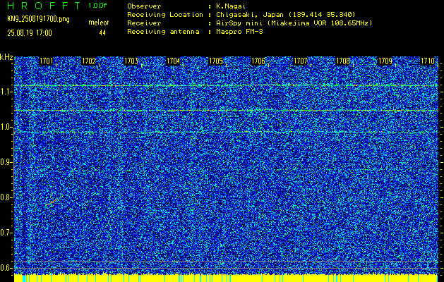Click the 1703 time marker
Image resolution: width=444 pixels, height=282 pixels.
coord(131,61)
